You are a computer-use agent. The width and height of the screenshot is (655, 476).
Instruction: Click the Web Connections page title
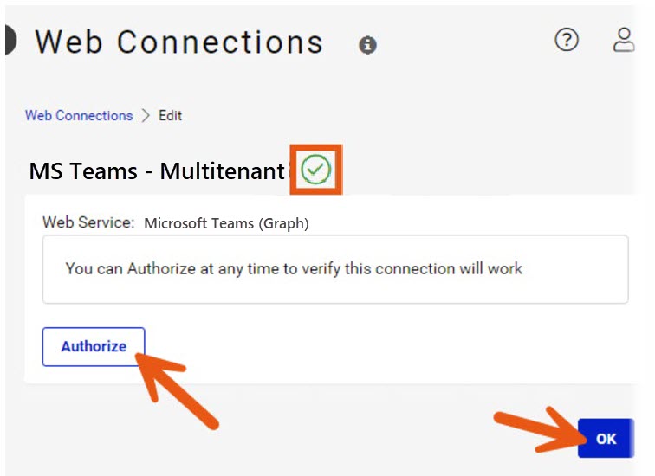coord(179,42)
